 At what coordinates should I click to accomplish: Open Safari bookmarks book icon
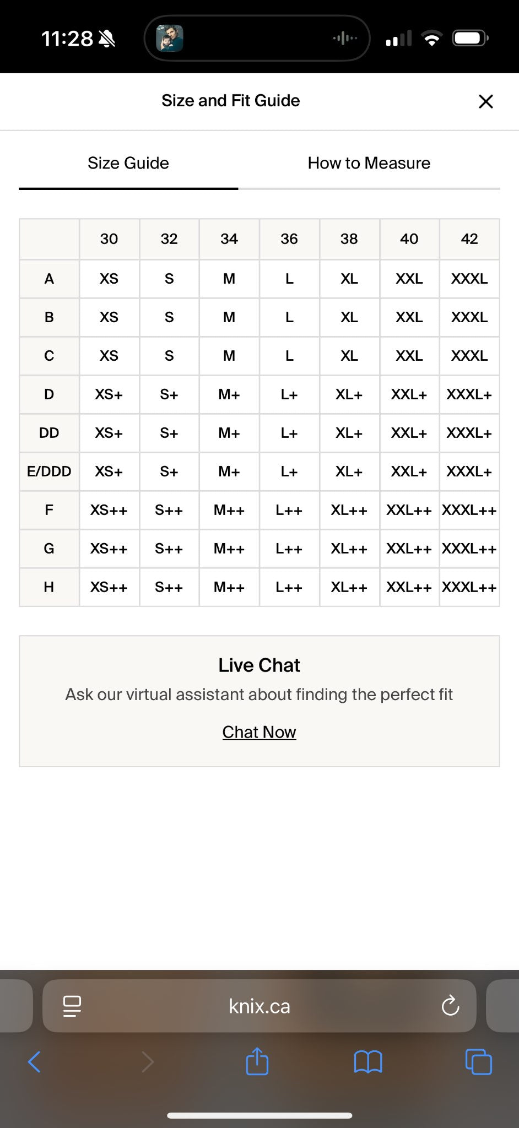pyautogui.click(x=368, y=1061)
